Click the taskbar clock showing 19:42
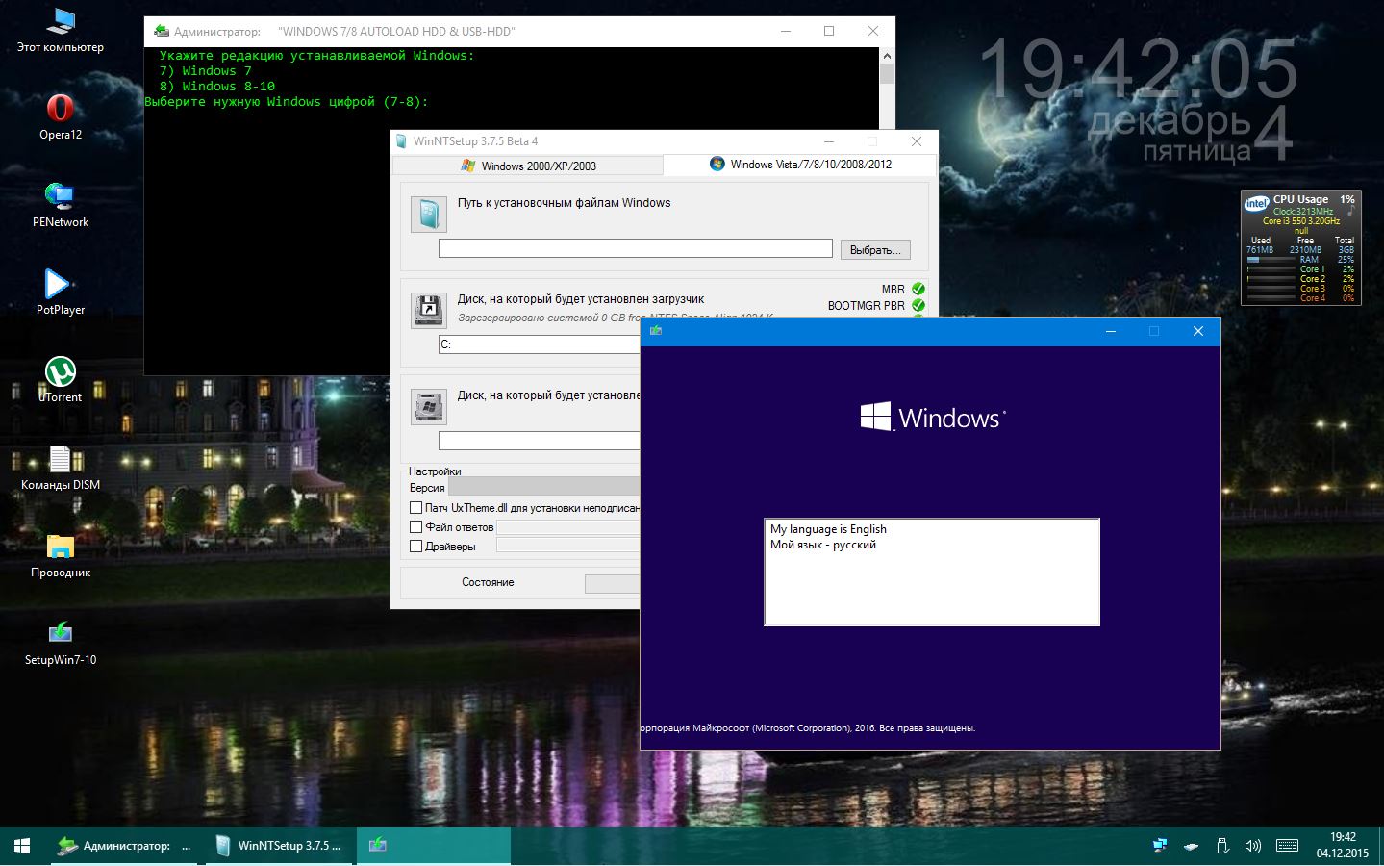 1343,845
